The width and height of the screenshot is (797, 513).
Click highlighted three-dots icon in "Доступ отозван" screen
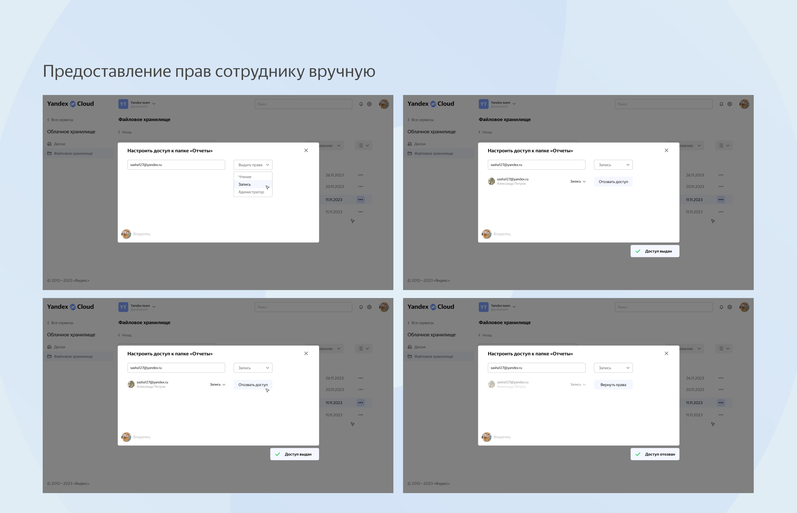tap(721, 403)
